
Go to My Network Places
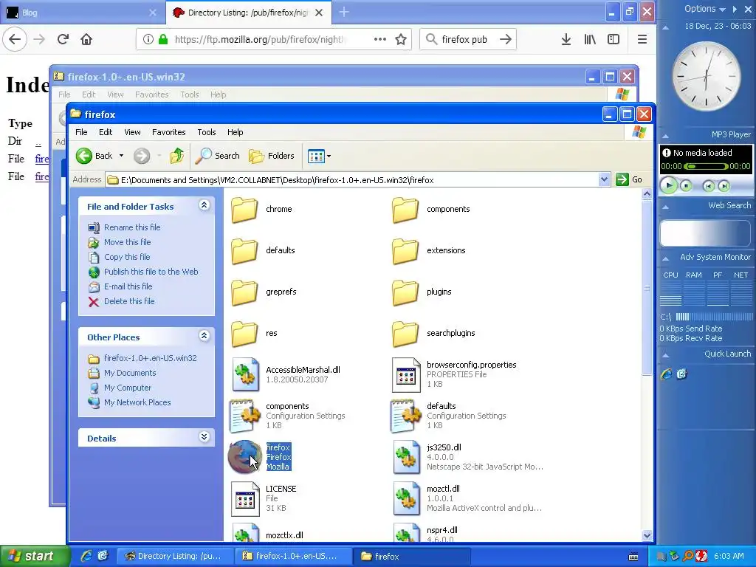pyautogui.click(x=137, y=402)
